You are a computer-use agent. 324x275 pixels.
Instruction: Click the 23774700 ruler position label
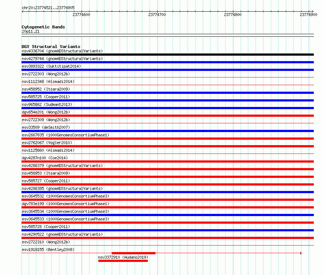click(x=157, y=15)
